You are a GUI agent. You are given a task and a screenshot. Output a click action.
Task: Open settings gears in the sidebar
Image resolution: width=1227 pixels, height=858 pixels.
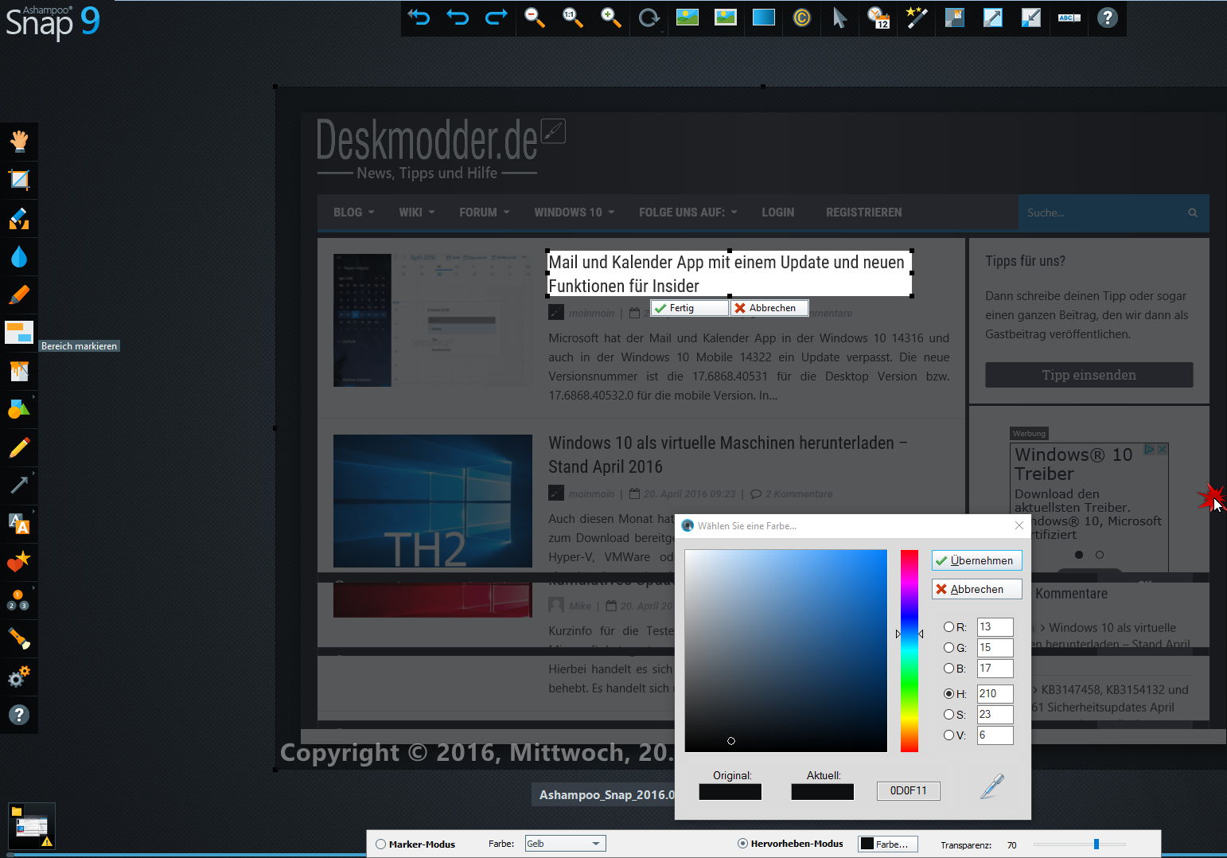coord(19,677)
